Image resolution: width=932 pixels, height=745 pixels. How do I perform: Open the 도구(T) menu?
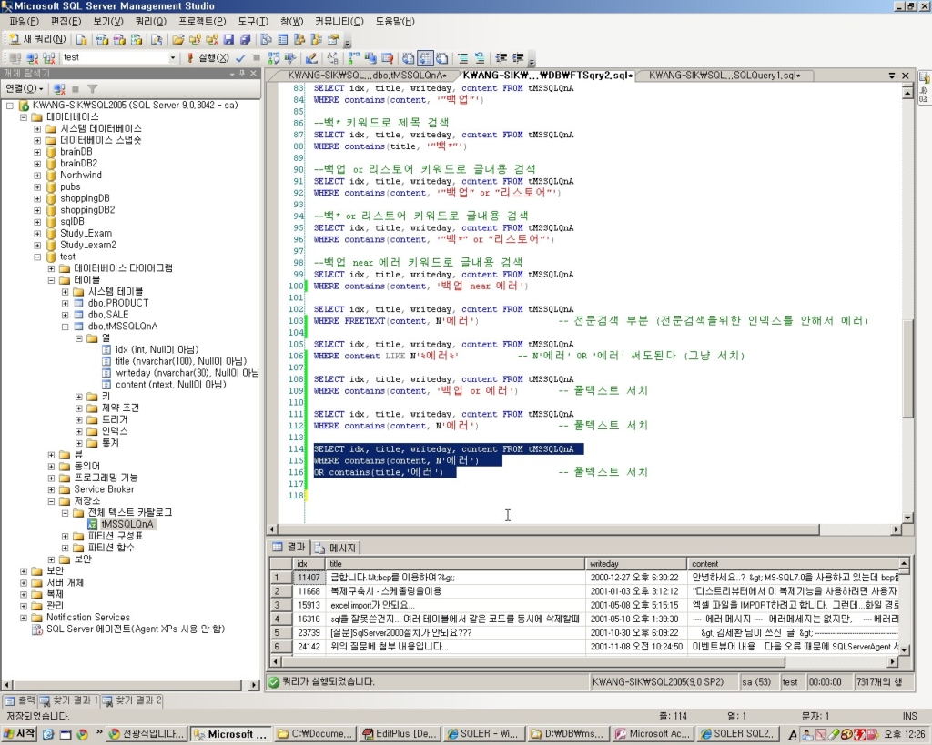pyautogui.click(x=253, y=22)
